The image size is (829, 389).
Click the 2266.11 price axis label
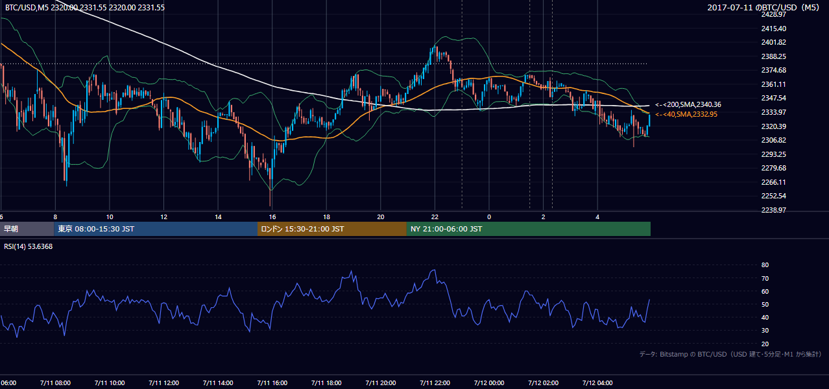(774, 182)
